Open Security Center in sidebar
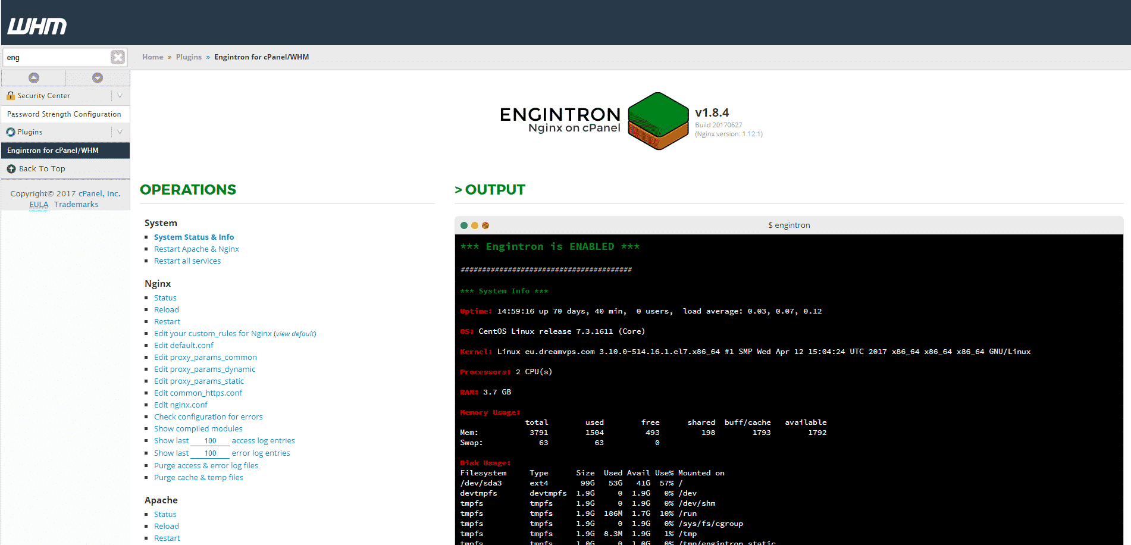1131x545 pixels. (x=43, y=96)
